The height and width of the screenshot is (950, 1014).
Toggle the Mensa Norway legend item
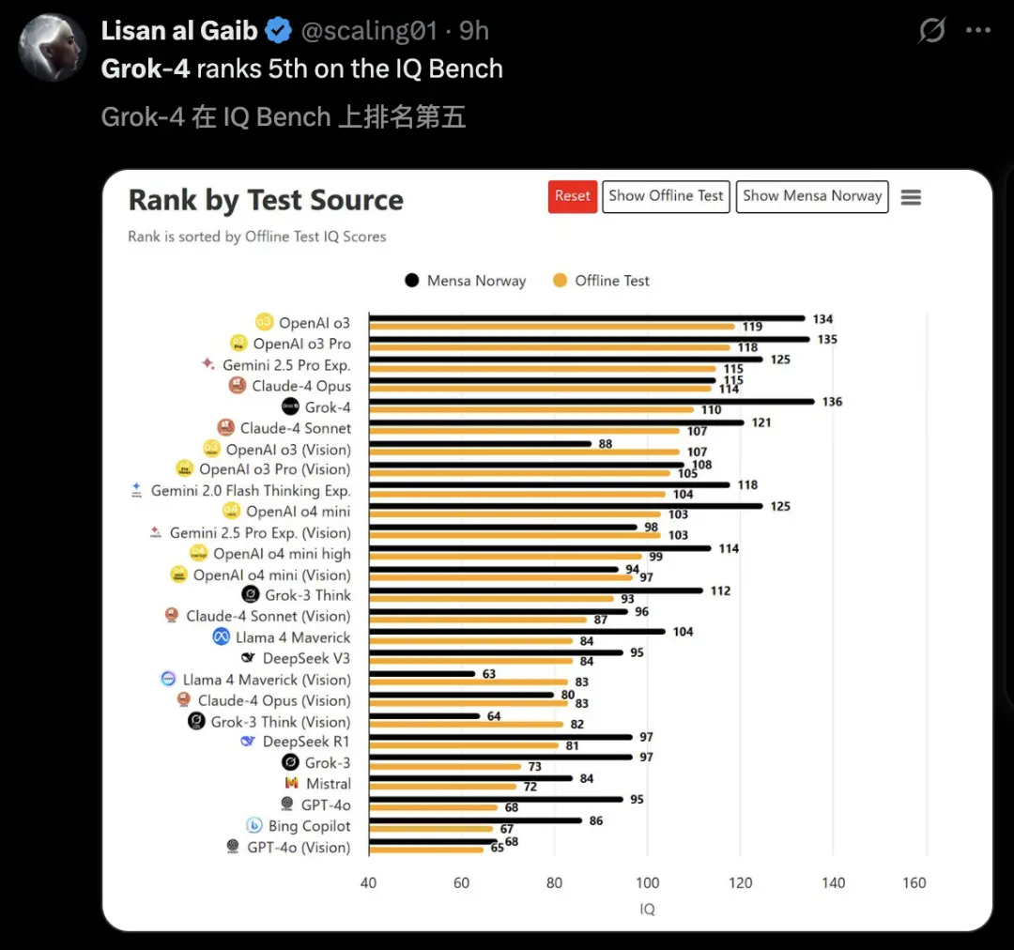465,281
